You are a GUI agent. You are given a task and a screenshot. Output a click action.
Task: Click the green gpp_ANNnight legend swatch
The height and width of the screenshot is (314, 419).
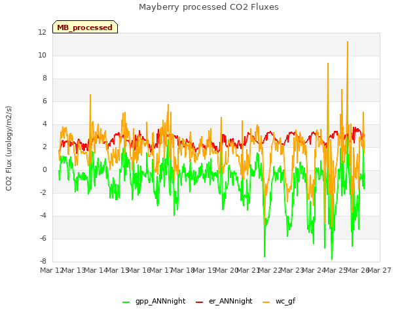[x=126, y=302]
